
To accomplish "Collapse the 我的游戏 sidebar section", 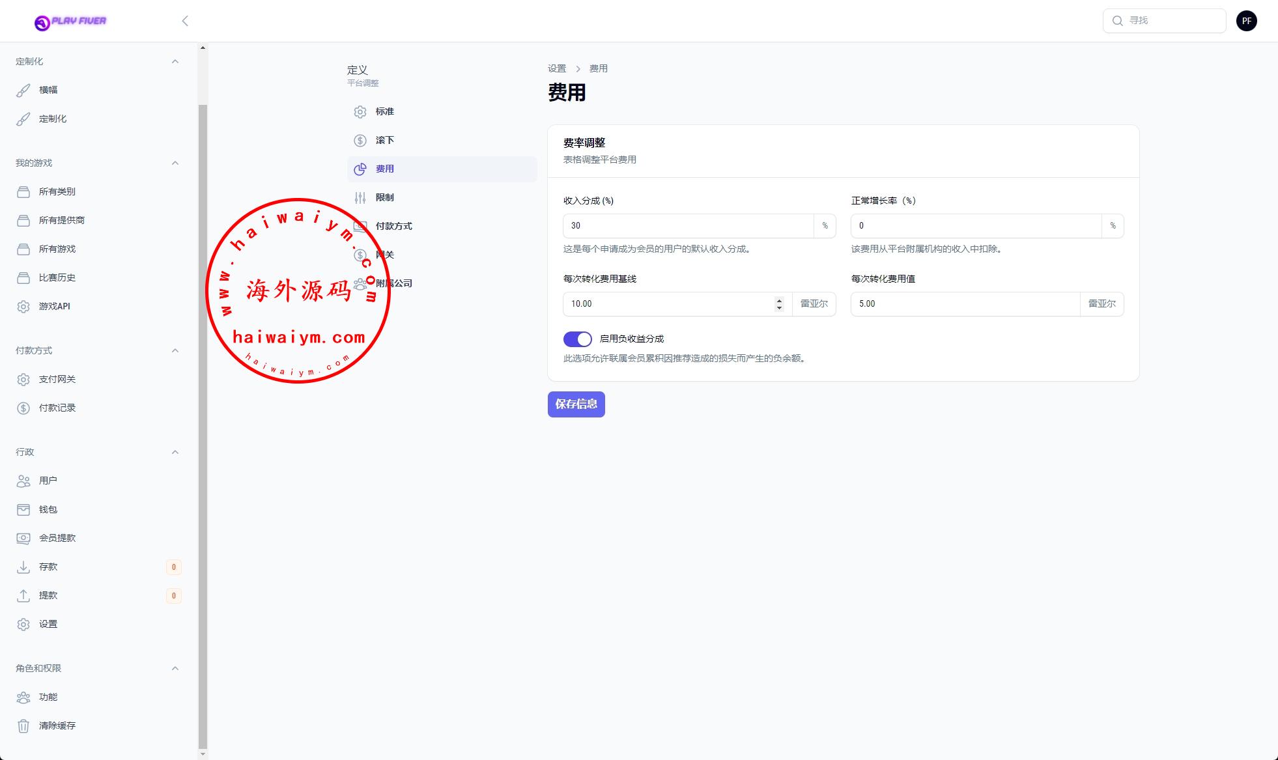I will point(175,163).
